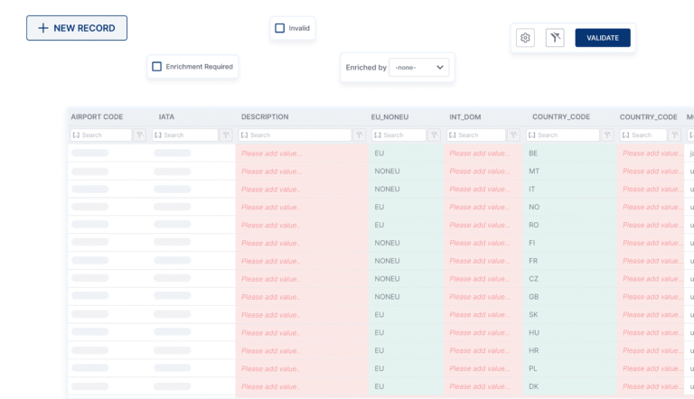
Task: Click the EU_NONEU column header
Action: 389,116
